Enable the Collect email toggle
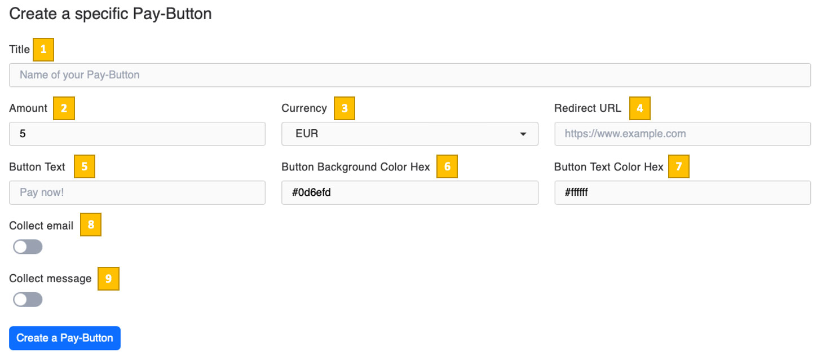This screenshot has height=356, width=817. 27,247
